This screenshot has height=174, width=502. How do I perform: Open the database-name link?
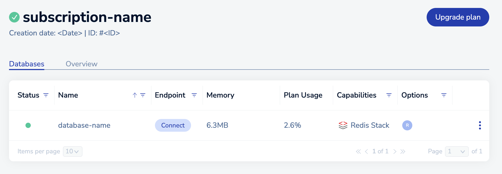[84, 125]
